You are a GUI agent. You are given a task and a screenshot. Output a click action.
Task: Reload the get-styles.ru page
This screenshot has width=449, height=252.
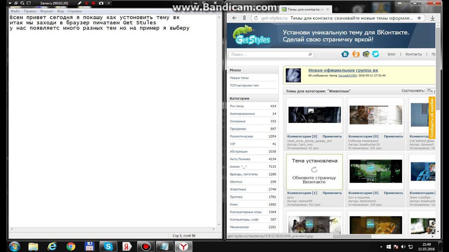pos(256,18)
